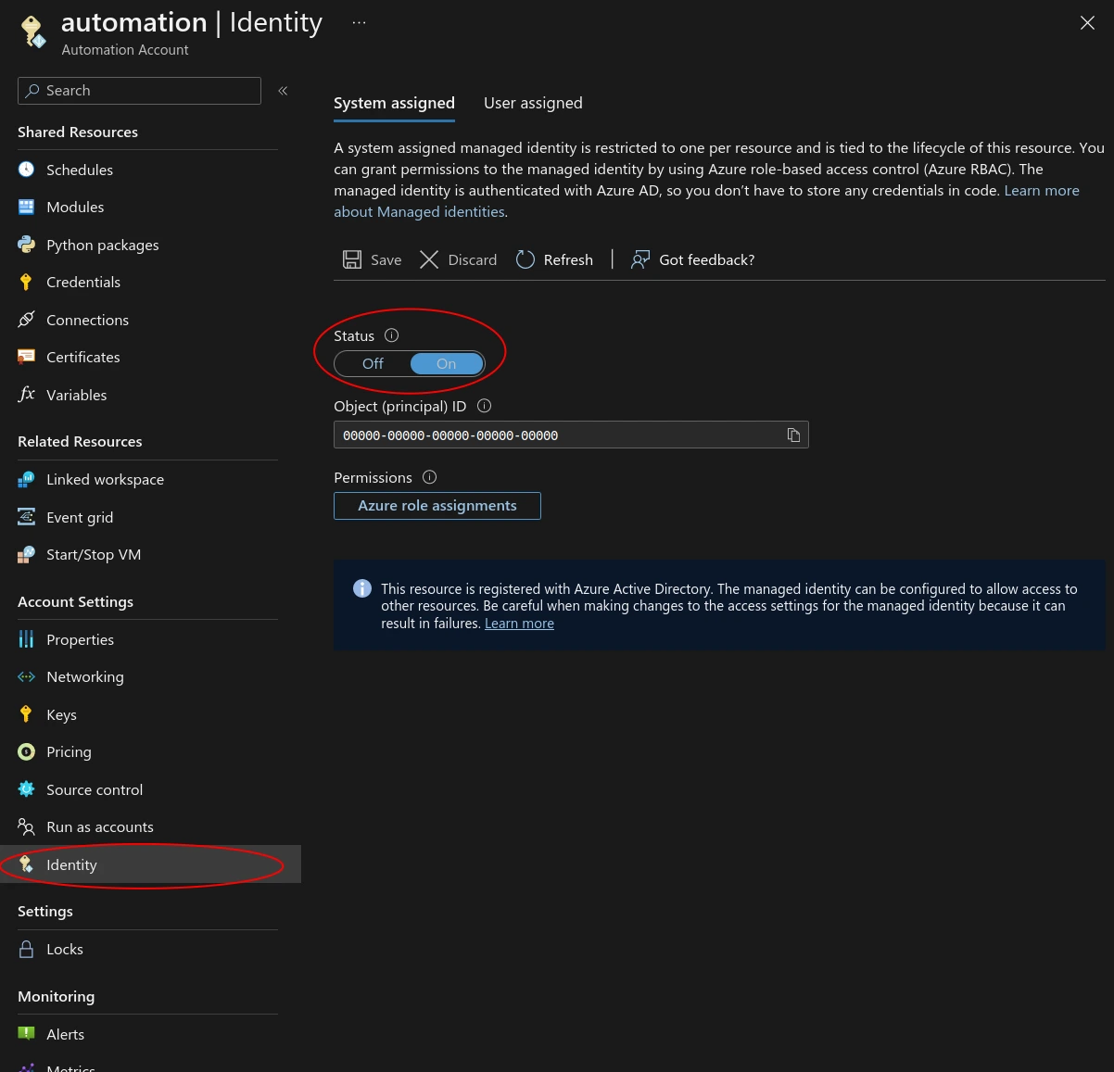This screenshot has height=1072, width=1114.
Task: Click the Certificates icon
Action: tap(26, 357)
